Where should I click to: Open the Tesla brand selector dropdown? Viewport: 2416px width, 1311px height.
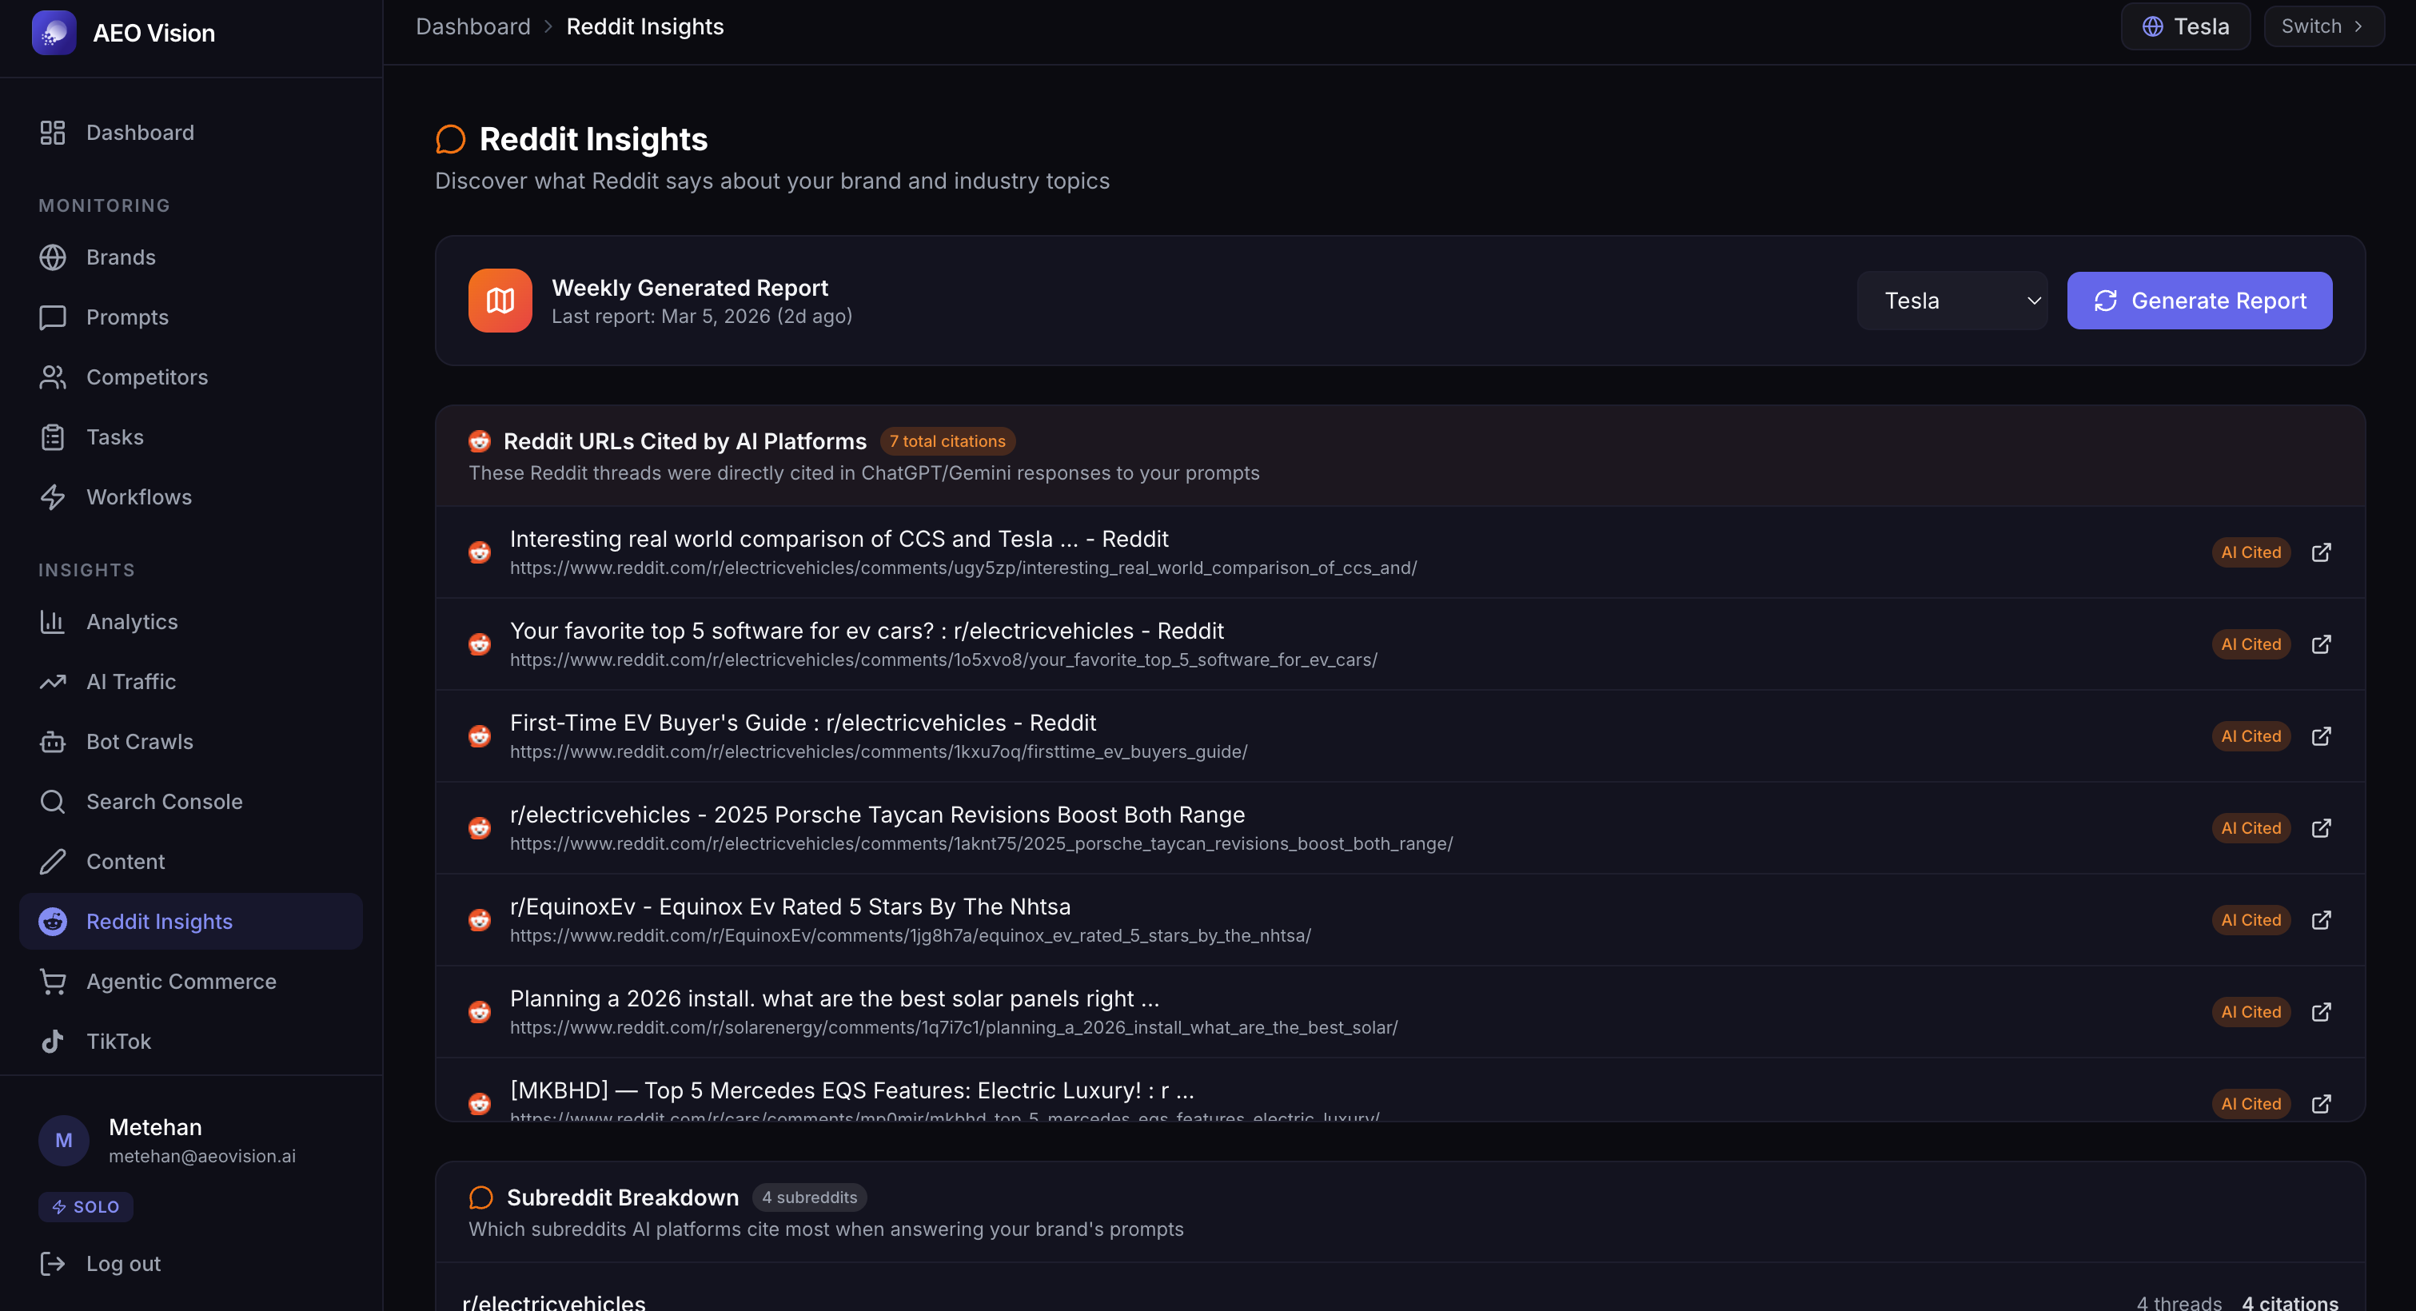2185,26
